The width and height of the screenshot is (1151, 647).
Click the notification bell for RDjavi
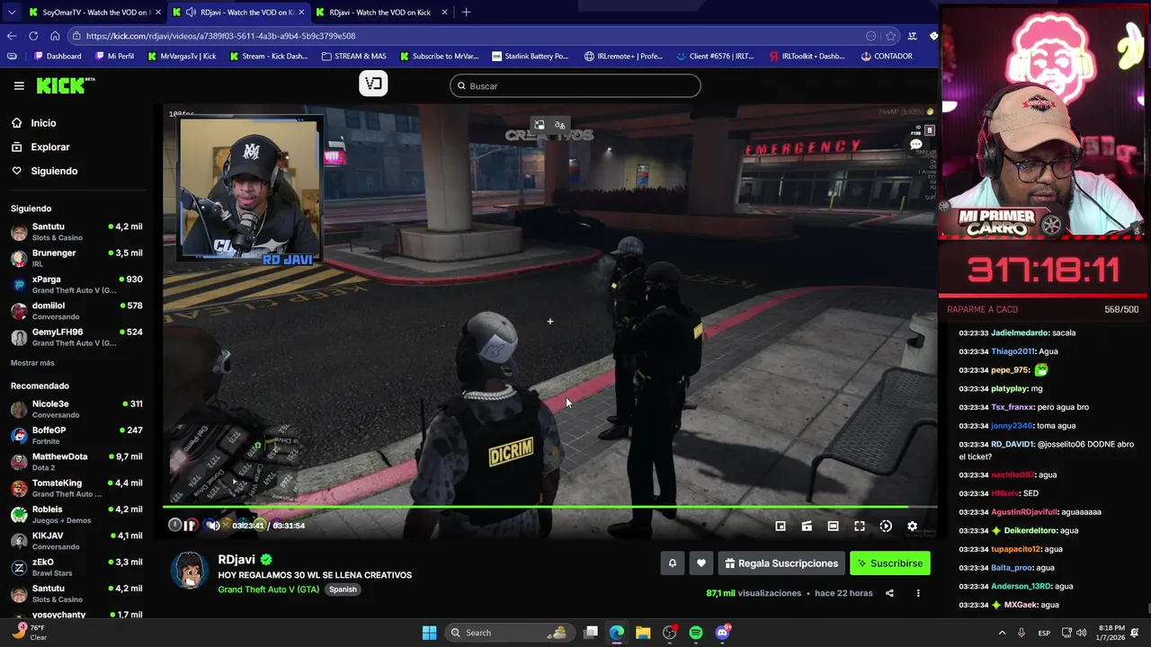[x=672, y=563]
